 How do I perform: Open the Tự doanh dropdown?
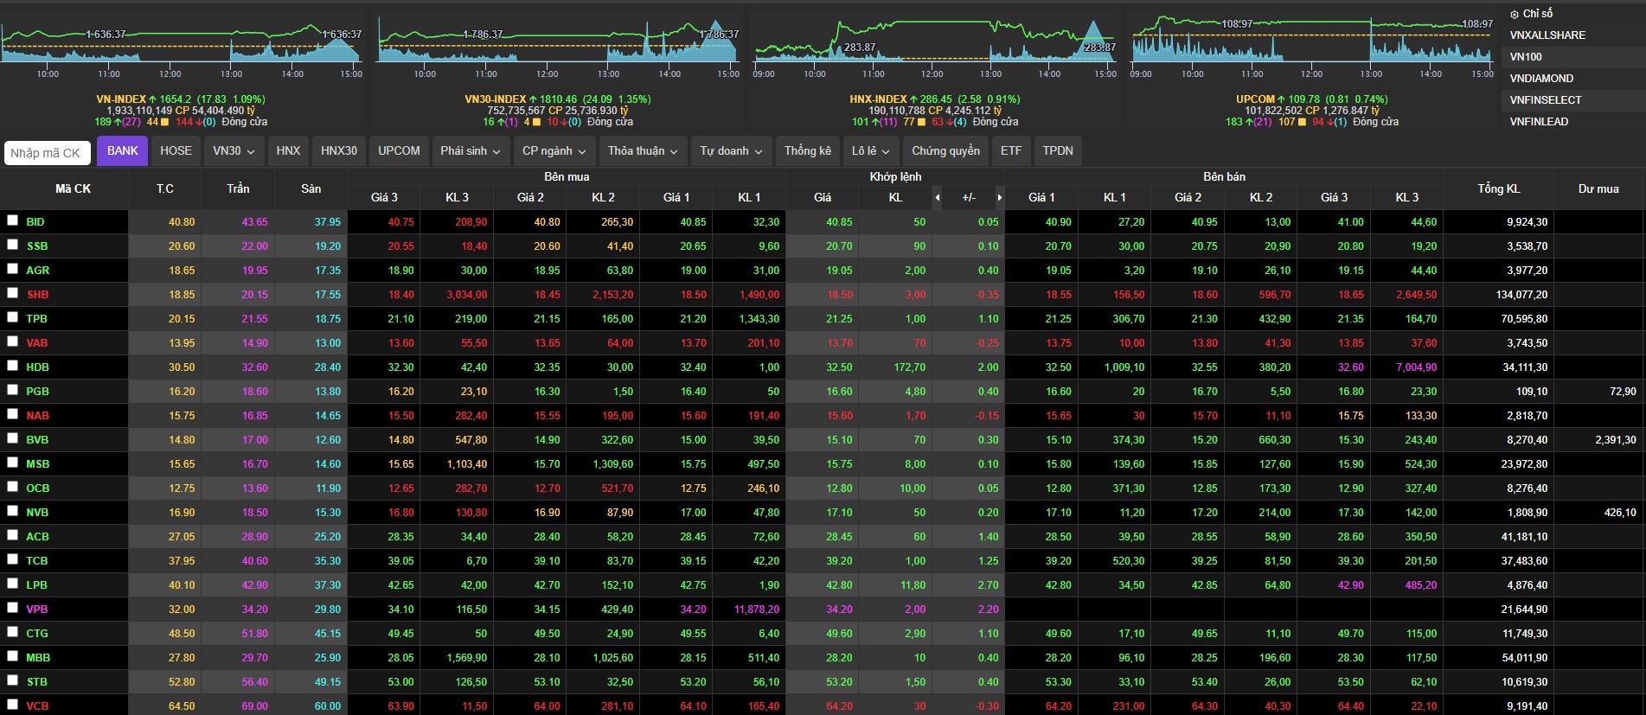pos(731,150)
